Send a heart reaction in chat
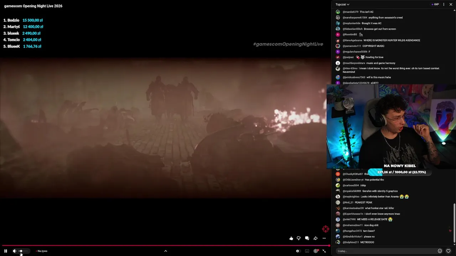This screenshot has width=456, height=256. pos(449,251)
